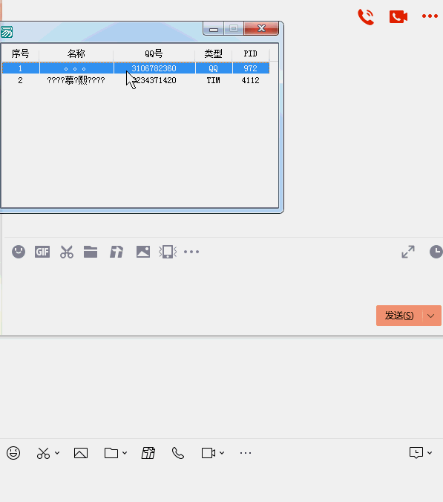Image resolution: width=443 pixels, height=502 pixels.
Task: Click the chat history bubble icon
Action: click(x=416, y=453)
